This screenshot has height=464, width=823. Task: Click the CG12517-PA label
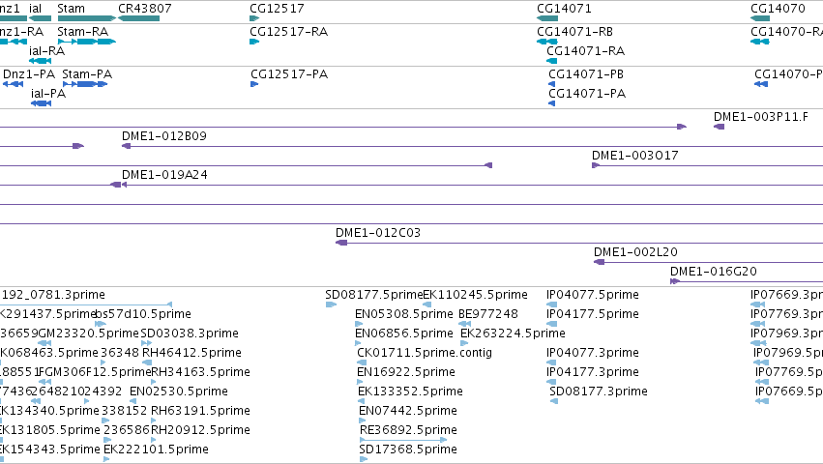tap(289, 74)
